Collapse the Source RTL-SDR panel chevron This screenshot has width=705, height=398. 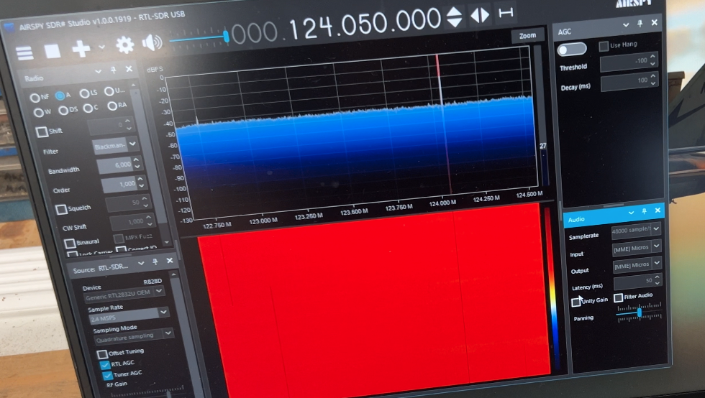(x=141, y=263)
